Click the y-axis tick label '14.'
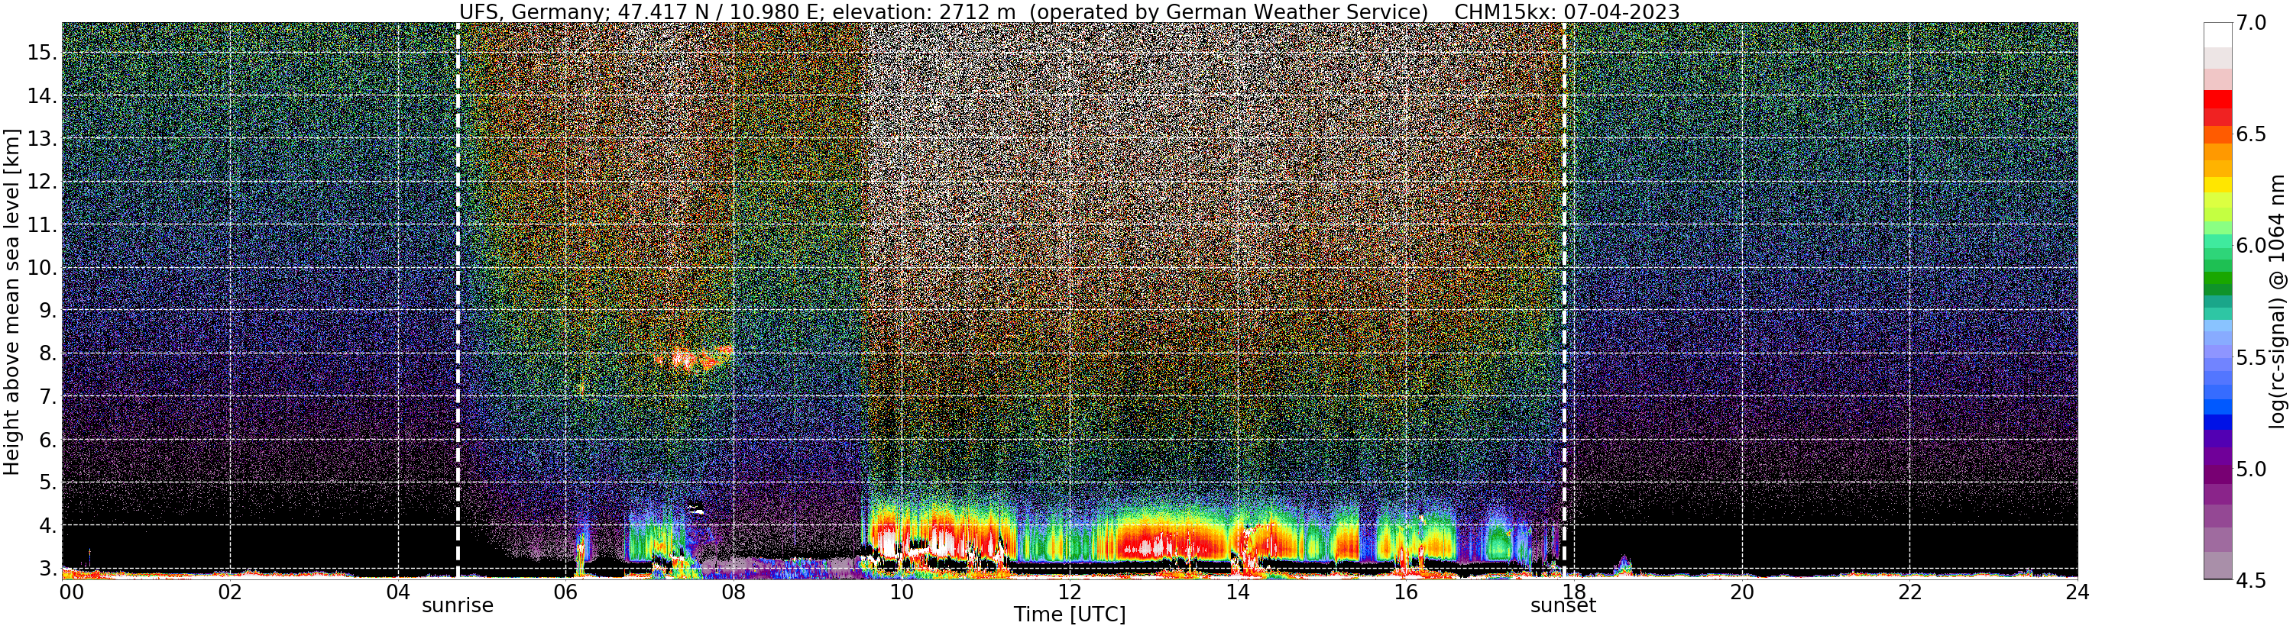The image size is (2293, 629). pyautogui.click(x=42, y=96)
